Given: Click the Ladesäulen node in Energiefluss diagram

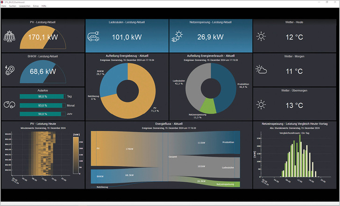Looking at the screenshot, I should coord(228,166).
